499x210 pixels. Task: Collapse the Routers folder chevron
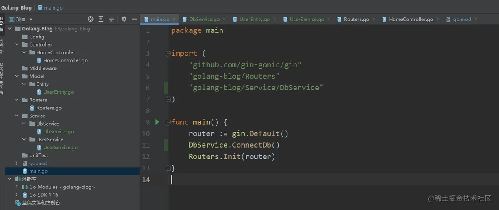(17, 100)
